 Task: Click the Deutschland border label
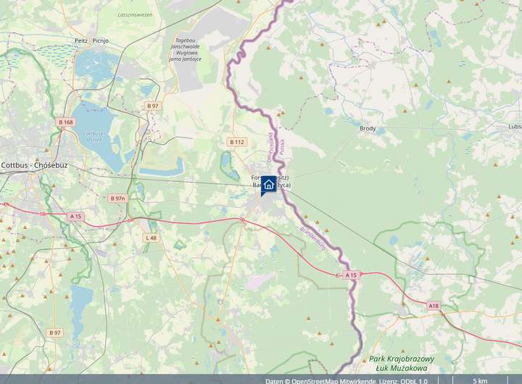(270, 147)
